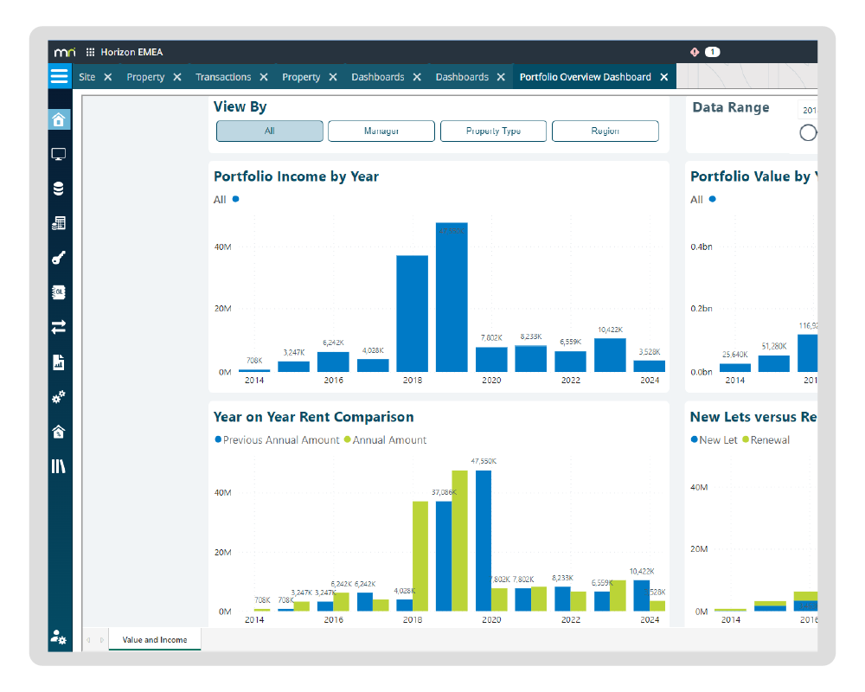Viewport: 865px width, 692px height.
Task: Switch view to 'Manager'
Action: pyautogui.click(x=381, y=131)
